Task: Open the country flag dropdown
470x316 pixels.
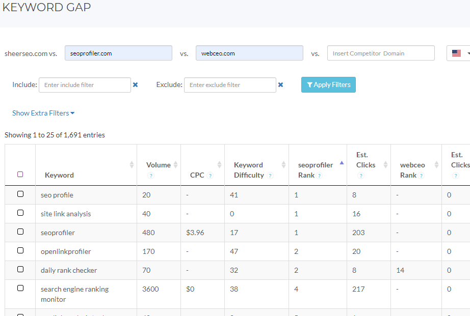Action: pos(459,53)
